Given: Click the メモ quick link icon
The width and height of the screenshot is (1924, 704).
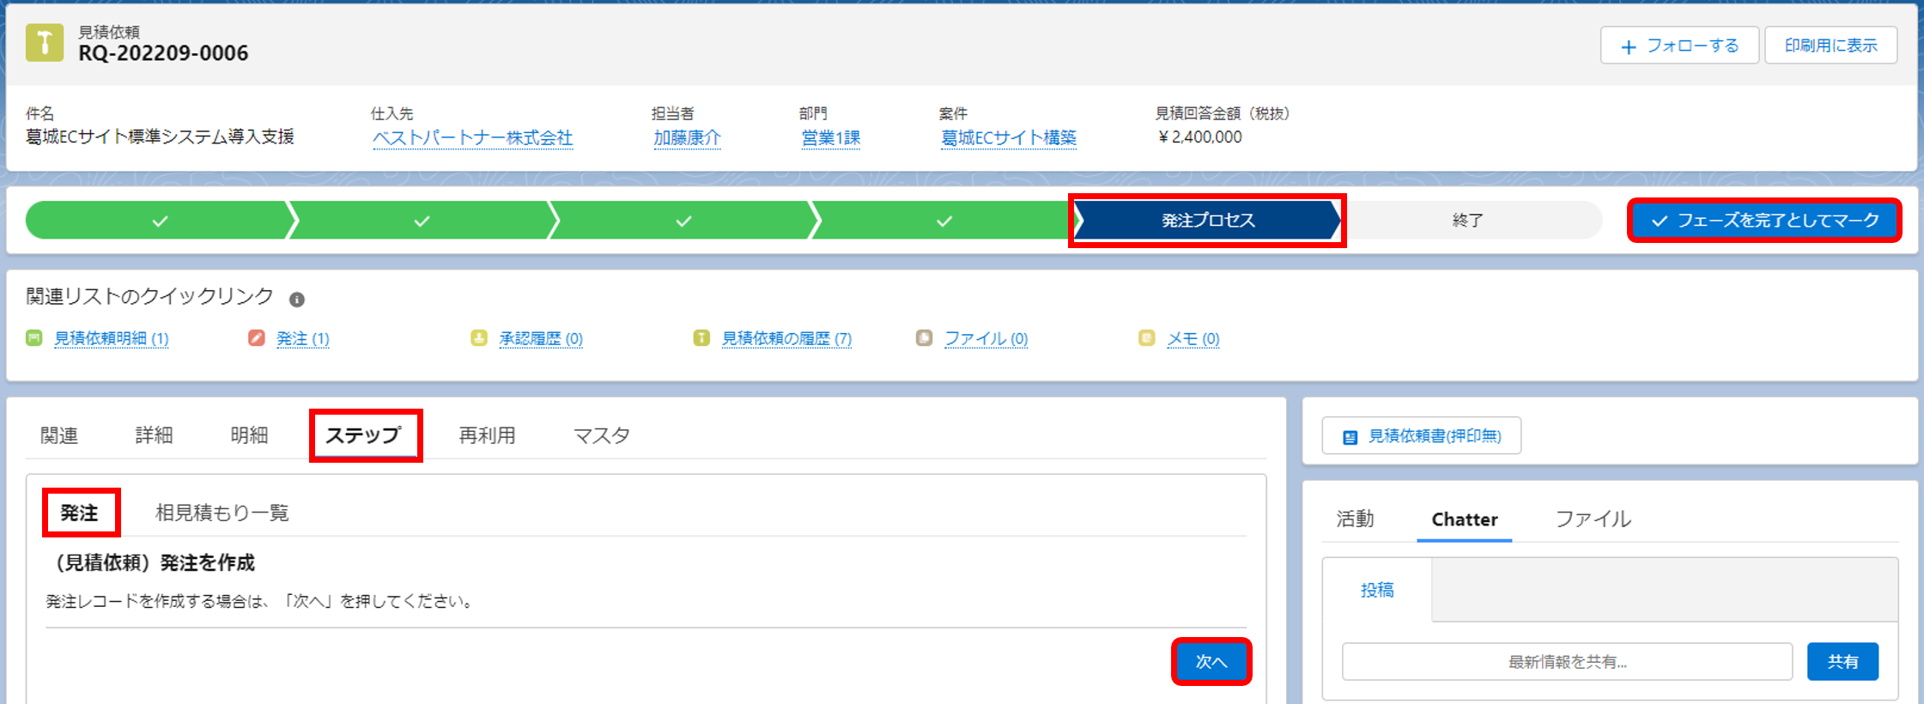Looking at the screenshot, I should click(x=1146, y=337).
